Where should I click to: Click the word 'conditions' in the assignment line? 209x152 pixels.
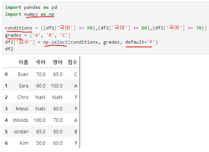[18, 28]
